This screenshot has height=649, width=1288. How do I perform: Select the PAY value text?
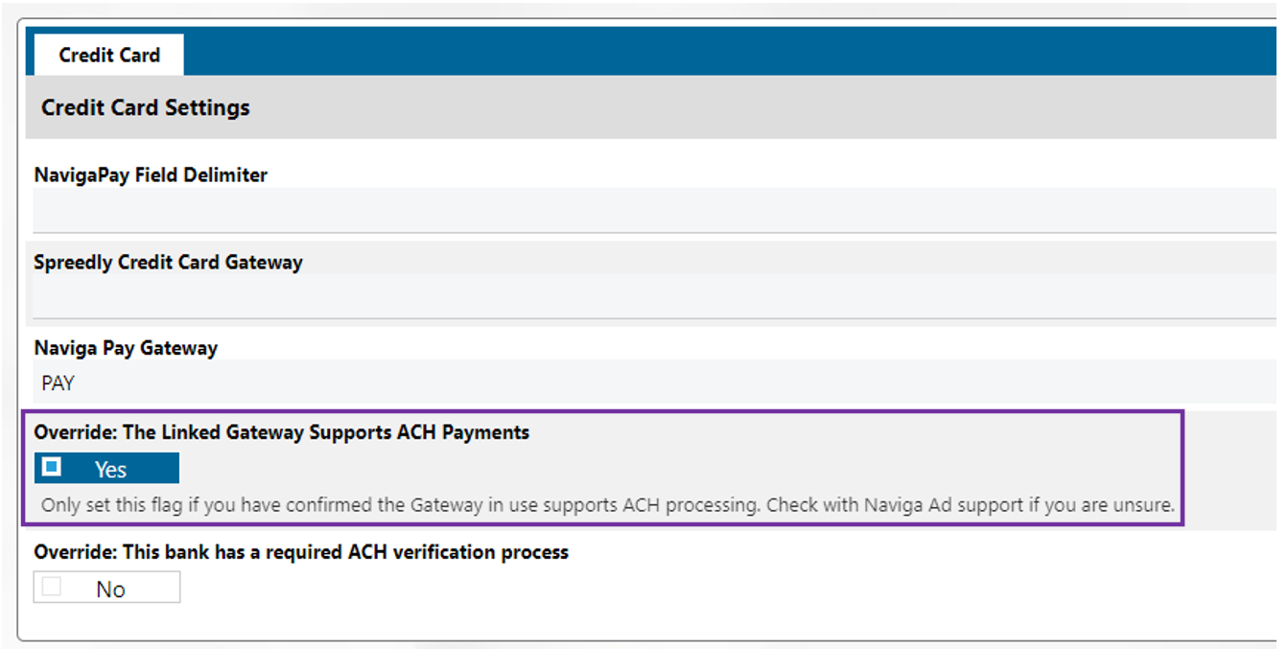pyautogui.click(x=58, y=383)
